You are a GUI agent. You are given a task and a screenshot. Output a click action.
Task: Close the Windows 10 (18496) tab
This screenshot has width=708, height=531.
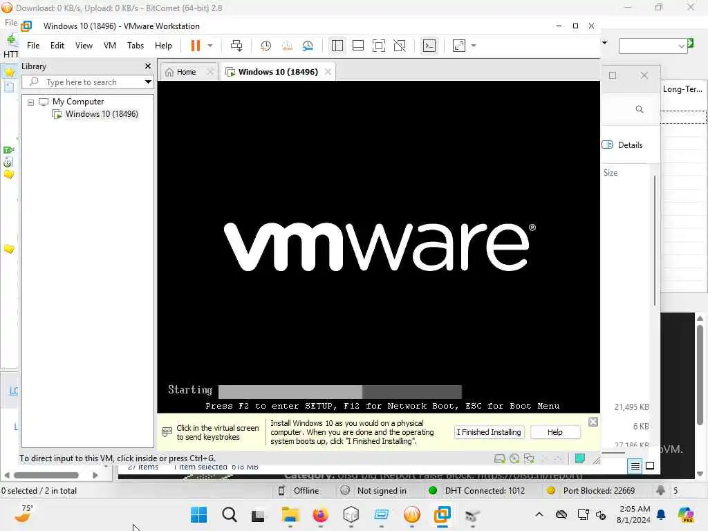click(x=328, y=72)
